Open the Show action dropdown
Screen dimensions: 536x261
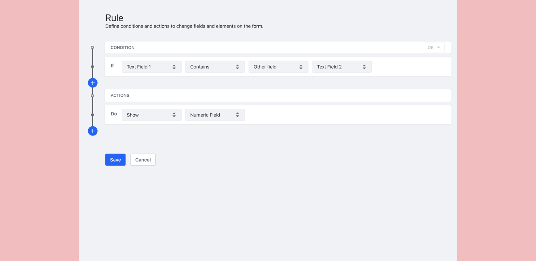[151, 115]
